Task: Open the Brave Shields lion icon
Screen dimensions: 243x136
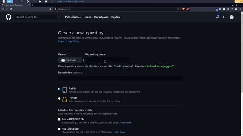Action: (x=183, y=9)
